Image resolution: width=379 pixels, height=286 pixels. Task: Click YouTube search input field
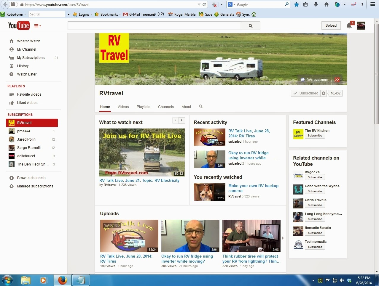pos(154,26)
